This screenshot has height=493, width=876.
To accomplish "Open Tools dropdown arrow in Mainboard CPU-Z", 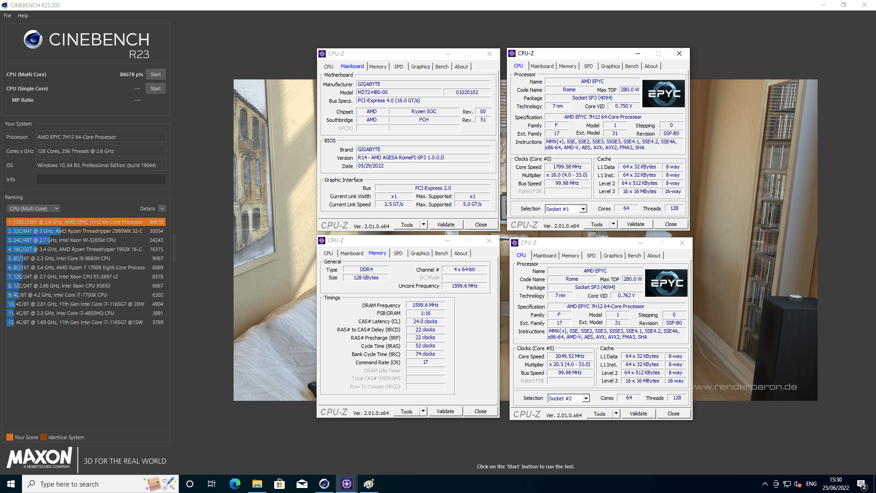I will pyautogui.click(x=423, y=225).
